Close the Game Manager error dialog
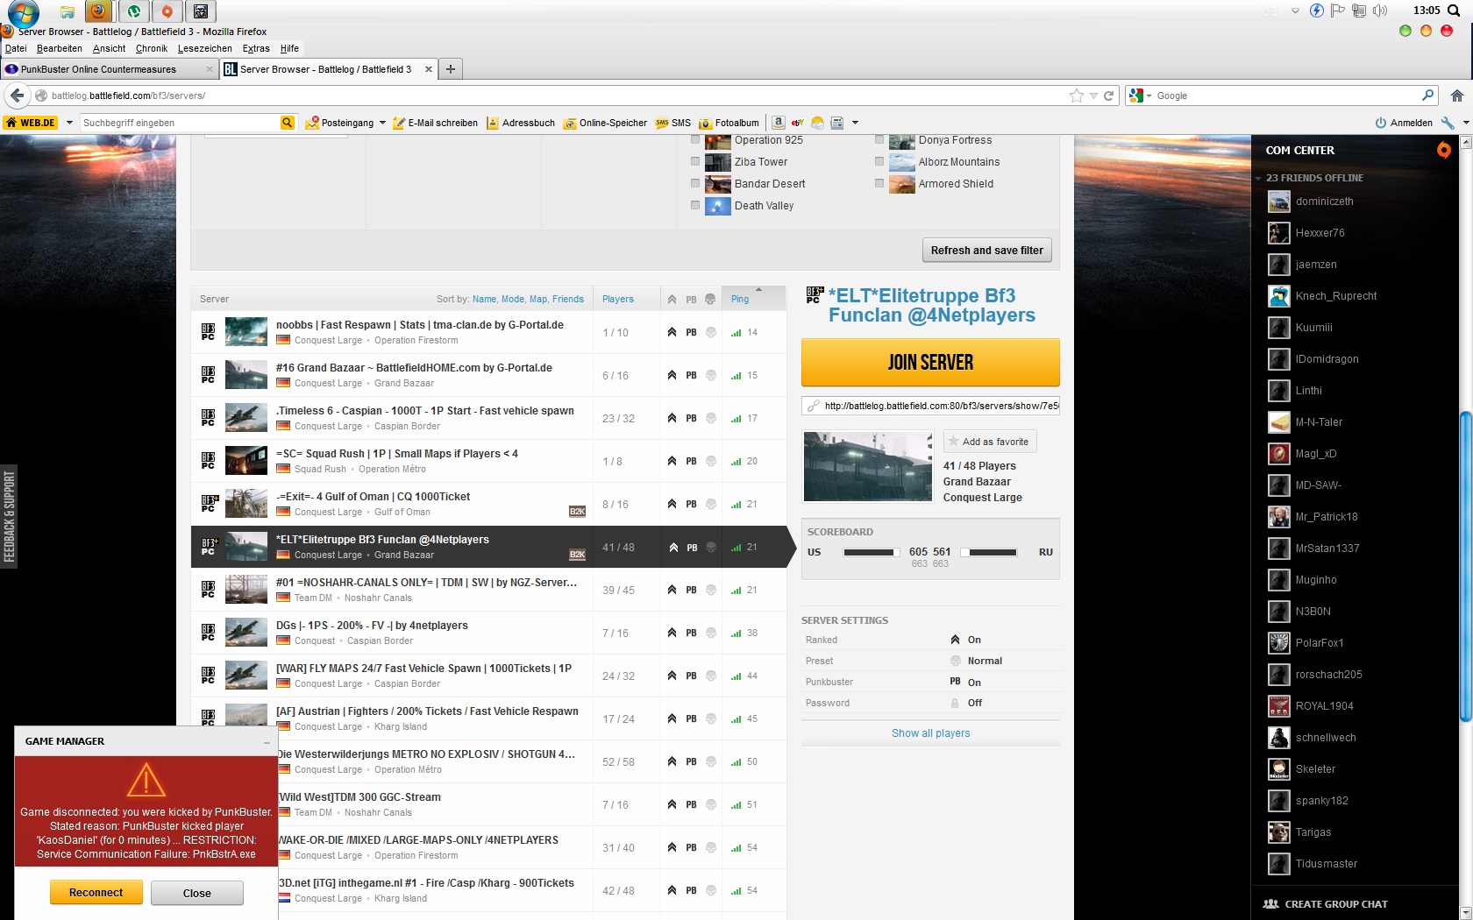The image size is (1473, 920). [196, 893]
